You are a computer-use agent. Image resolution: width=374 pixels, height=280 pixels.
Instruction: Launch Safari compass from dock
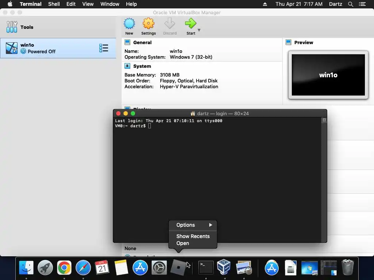pos(83,267)
